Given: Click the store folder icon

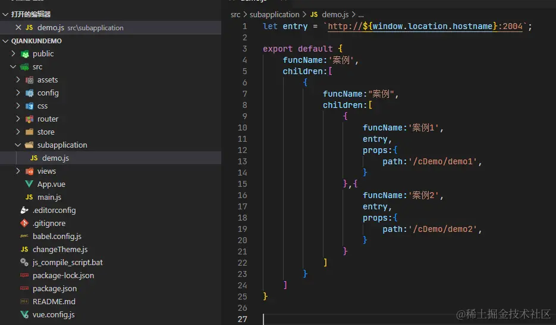Looking at the screenshot, I should 29,132.
